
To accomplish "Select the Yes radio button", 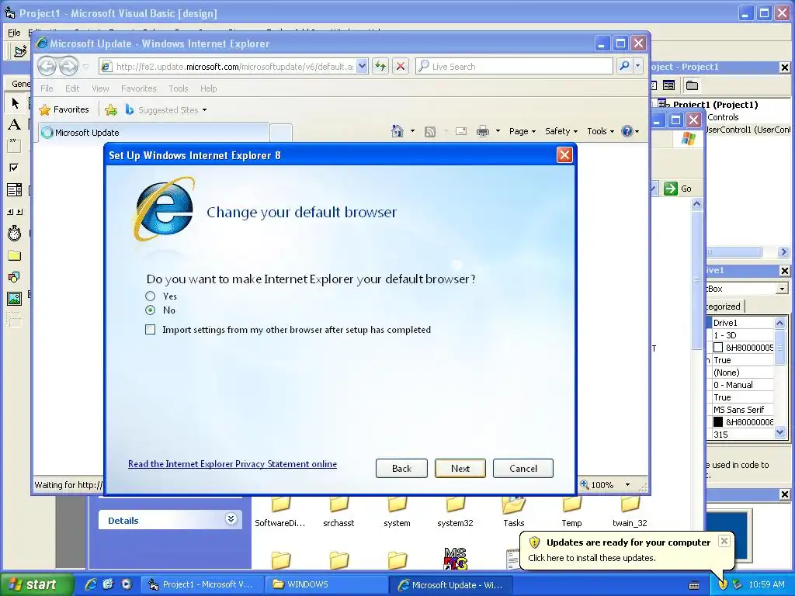I will pyautogui.click(x=150, y=296).
